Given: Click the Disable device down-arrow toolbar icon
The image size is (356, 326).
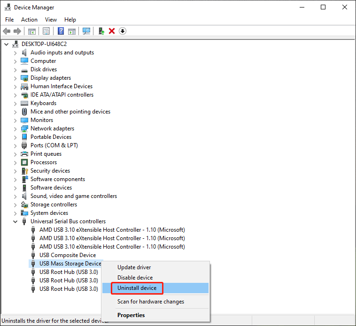Looking at the screenshot, I should (123, 31).
